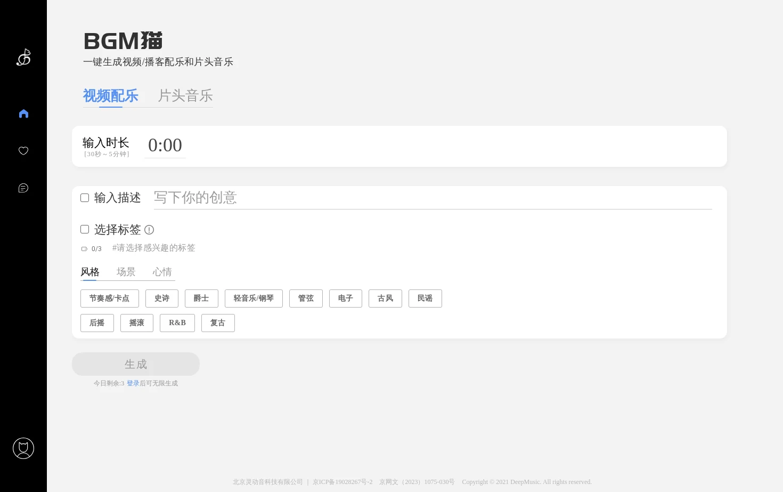The image size is (783, 492).
Task: Click the tag counter icon near 0/3
Action: [84, 249]
